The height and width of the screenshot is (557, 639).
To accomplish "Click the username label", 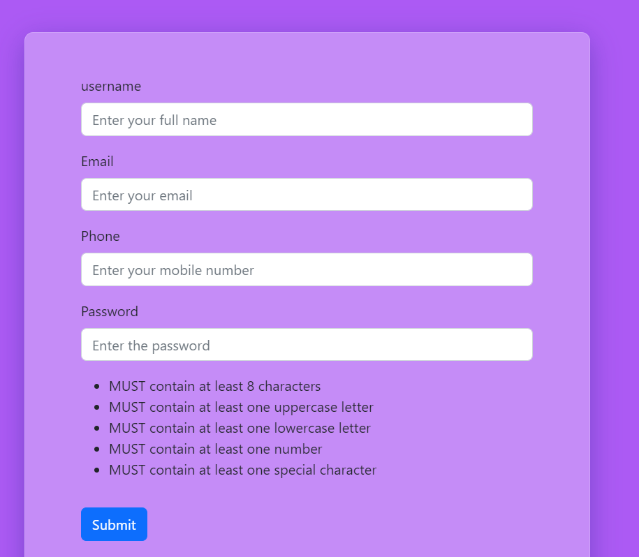I will (111, 87).
